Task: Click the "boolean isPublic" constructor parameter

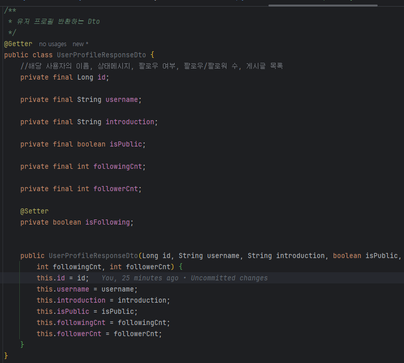Action: pyautogui.click(x=365, y=256)
